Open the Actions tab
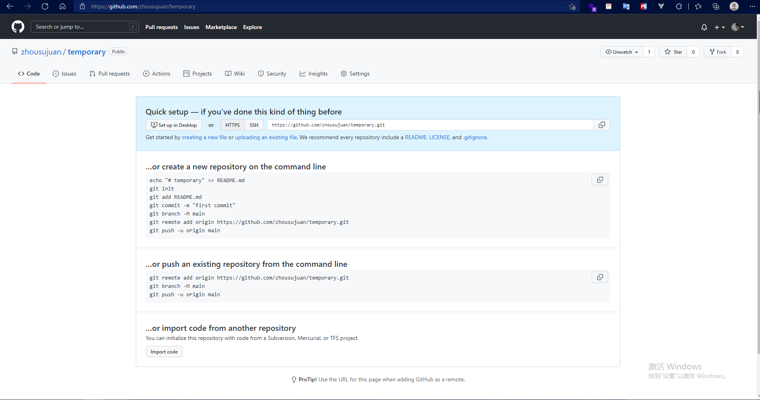 coord(157,74)
